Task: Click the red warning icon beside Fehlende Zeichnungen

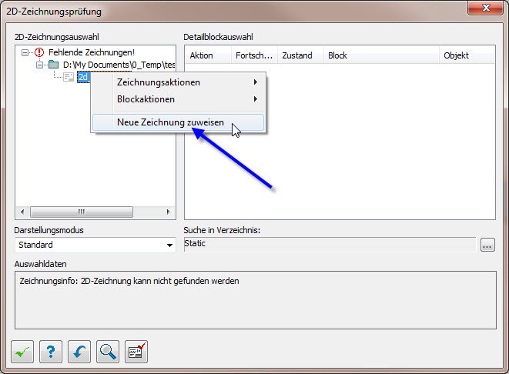Action: pos(39,52)
